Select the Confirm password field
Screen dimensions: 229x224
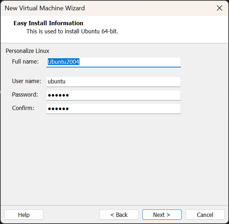point(113,109)
